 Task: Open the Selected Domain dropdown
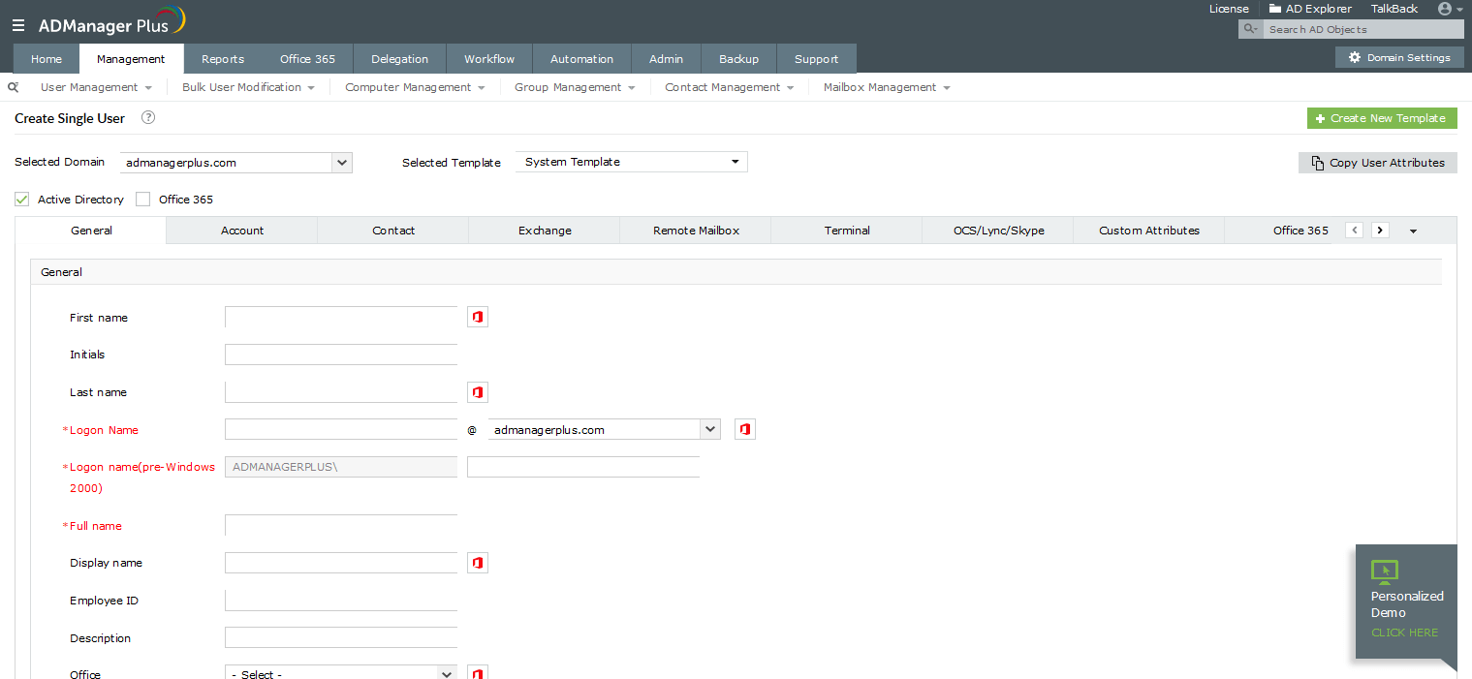(341, 162)
